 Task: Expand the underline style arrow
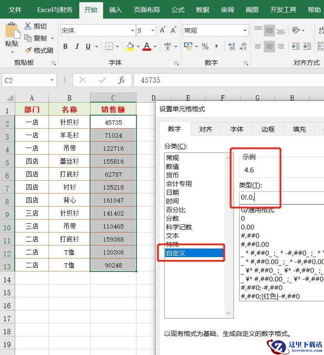coord(97,46)
